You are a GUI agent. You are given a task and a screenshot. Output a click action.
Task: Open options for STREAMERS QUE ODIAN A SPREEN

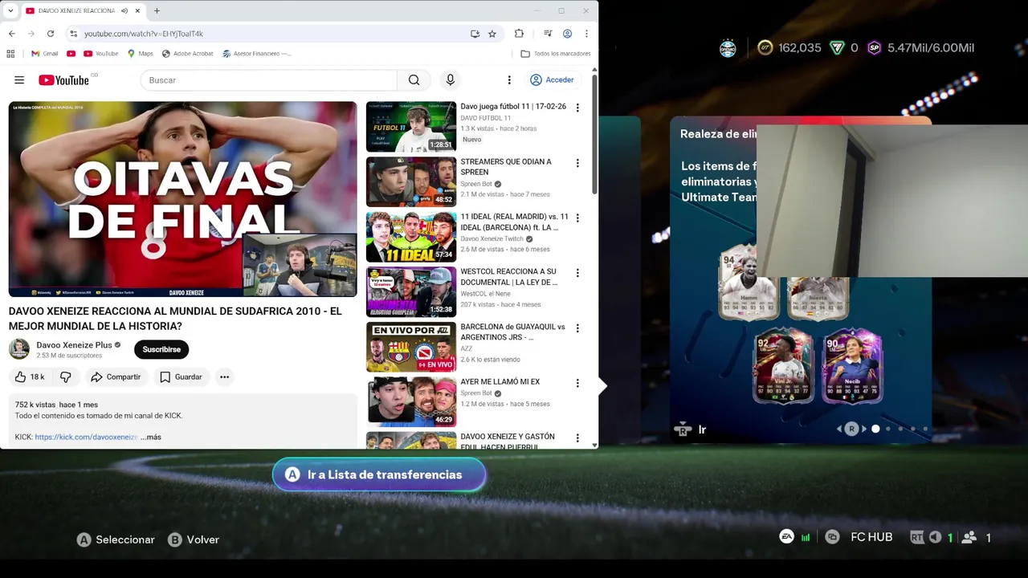[577, 163]
